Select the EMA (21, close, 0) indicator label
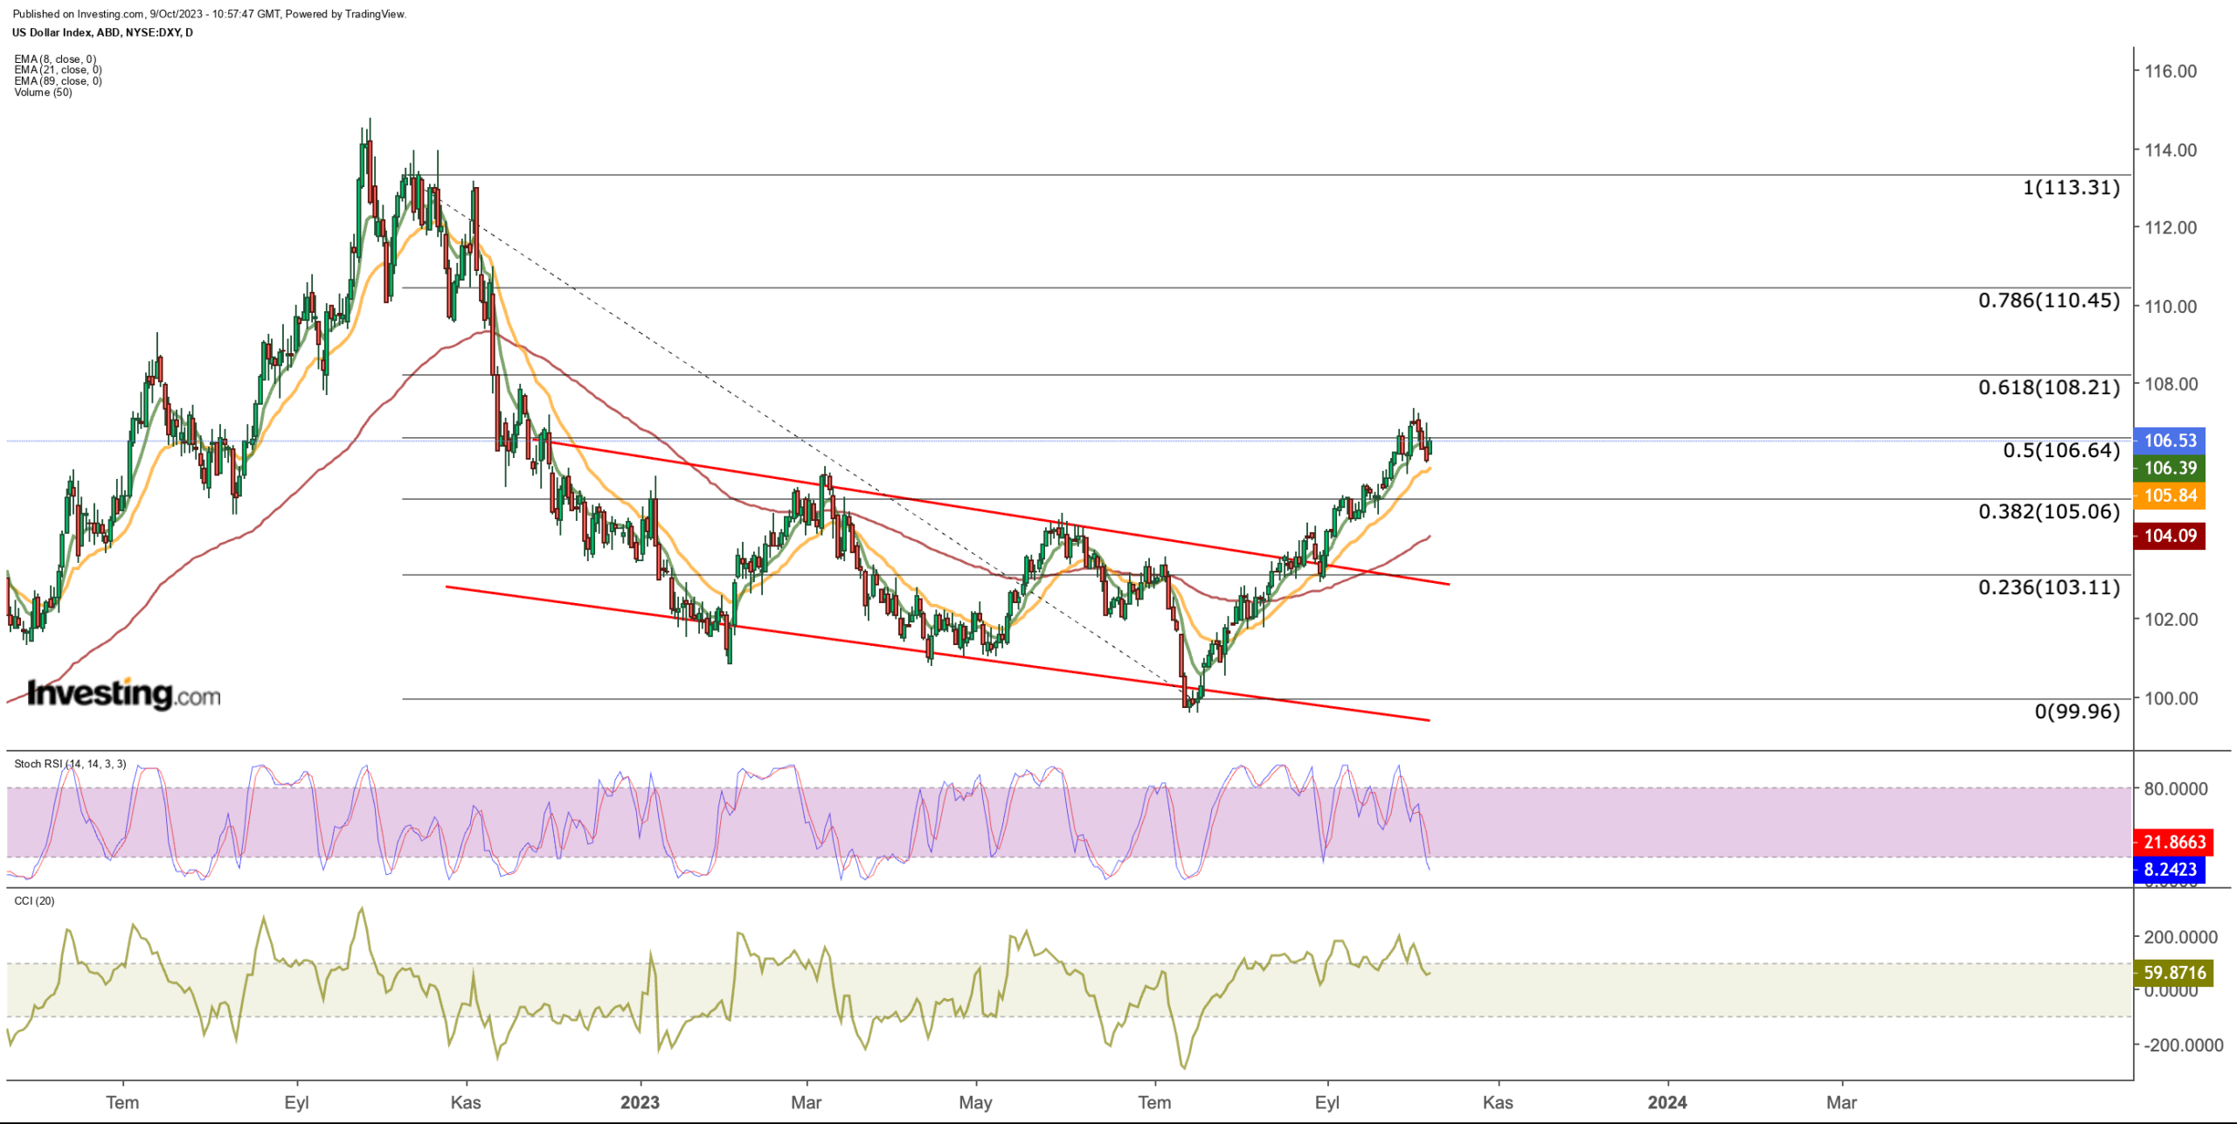This screenshot has height=1124, width=2237. coord(58,70)
